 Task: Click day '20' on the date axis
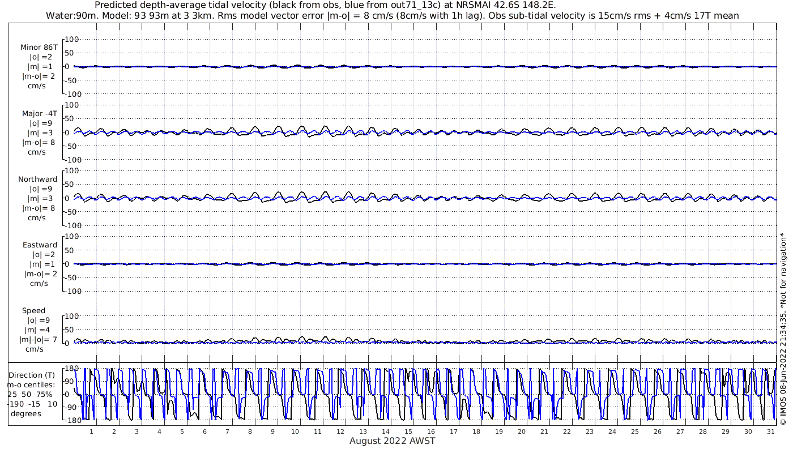(x=522, y=431)
